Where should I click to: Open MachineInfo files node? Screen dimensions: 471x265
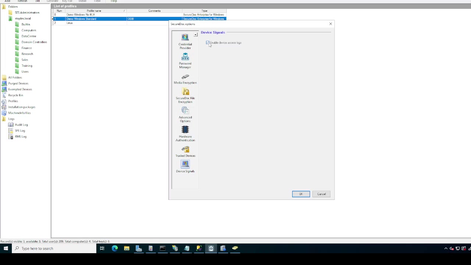tap(20, 113)
